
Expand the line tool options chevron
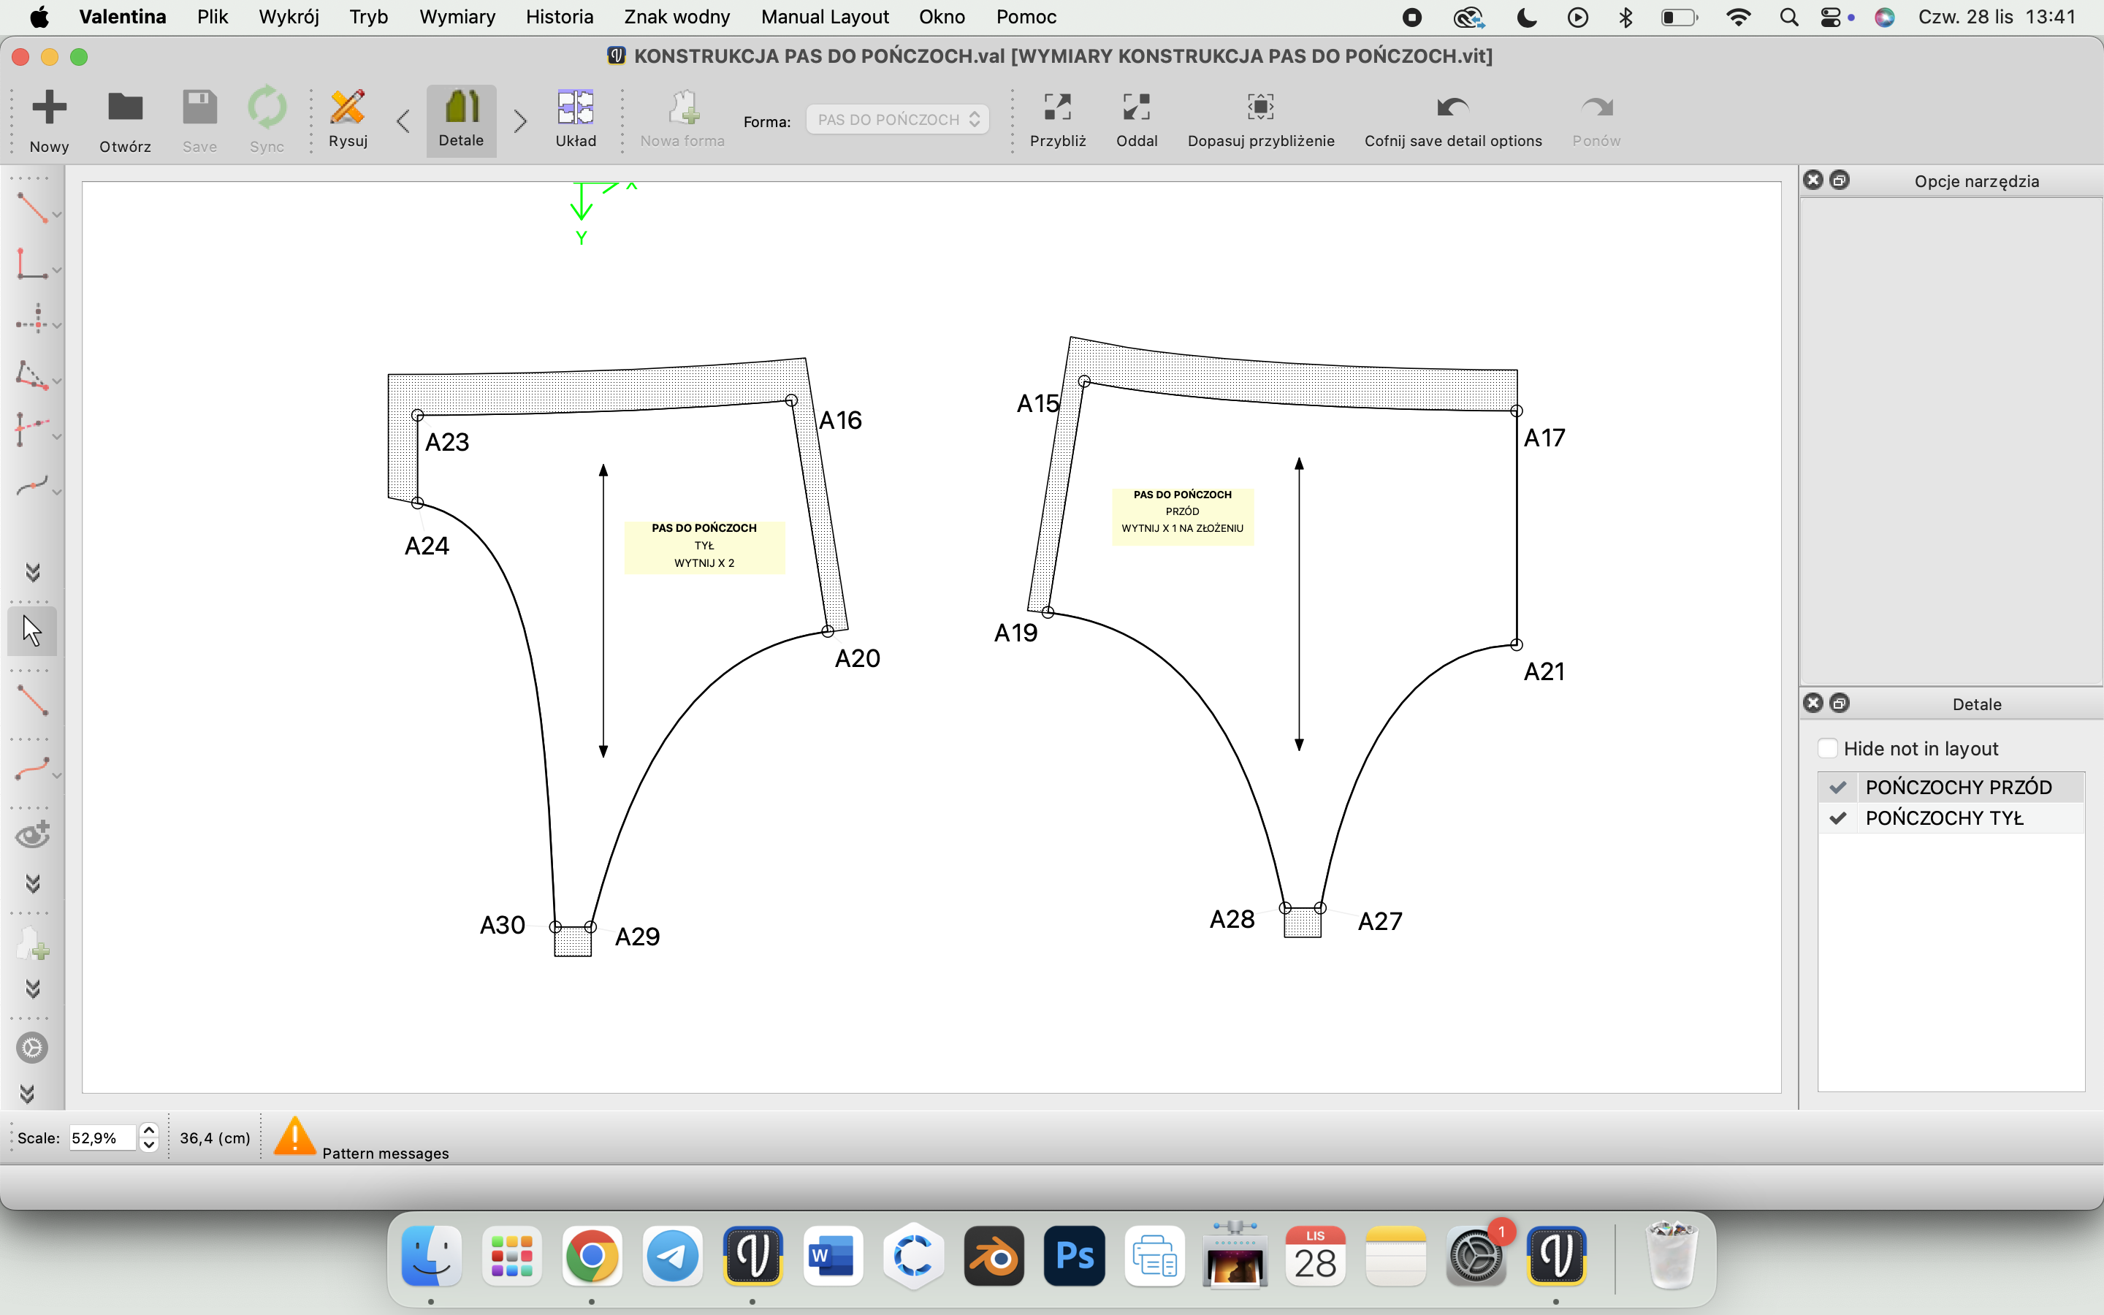[x=56, y=214]
